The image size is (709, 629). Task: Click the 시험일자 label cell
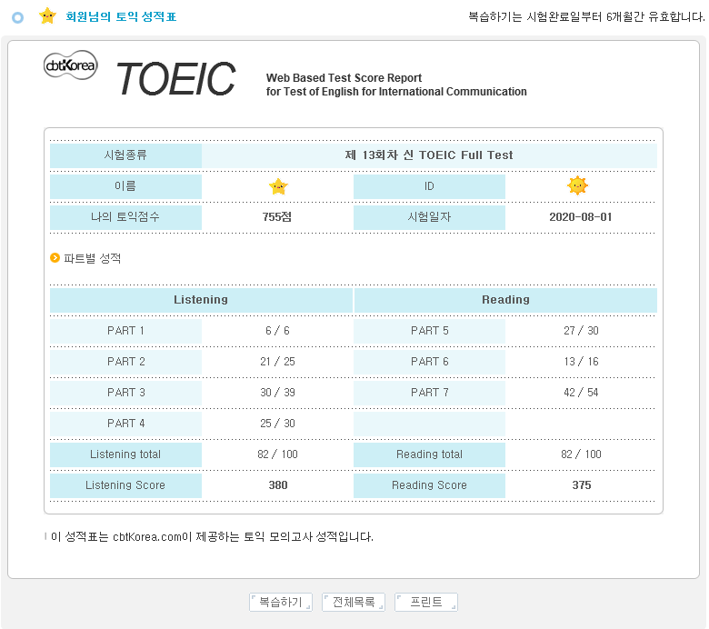pos(429,217)
